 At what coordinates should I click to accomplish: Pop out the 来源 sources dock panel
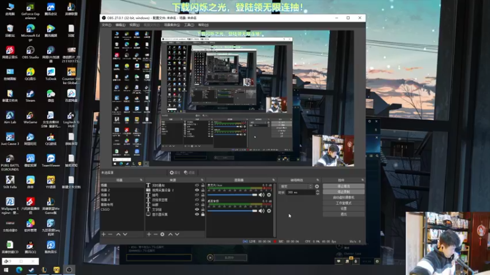[x=202, y=180]
